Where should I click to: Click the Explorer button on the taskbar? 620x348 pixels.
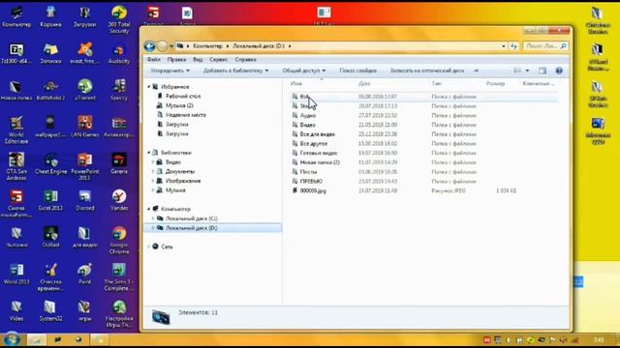[37, 339]
